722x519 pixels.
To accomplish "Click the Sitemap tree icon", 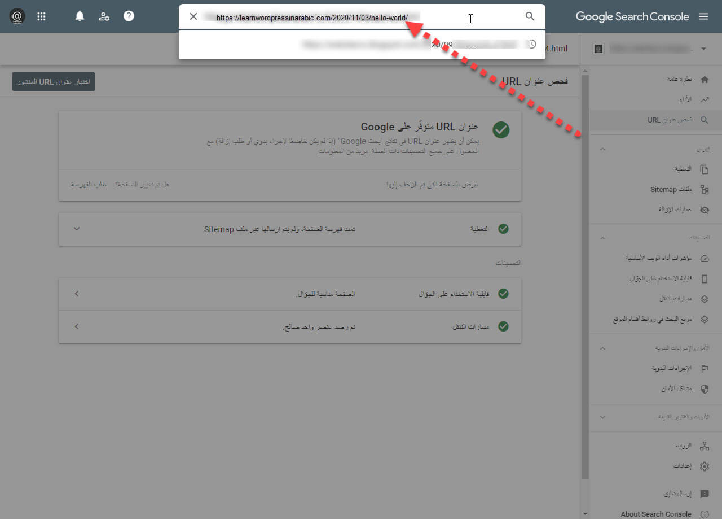I will pos(705,190).
